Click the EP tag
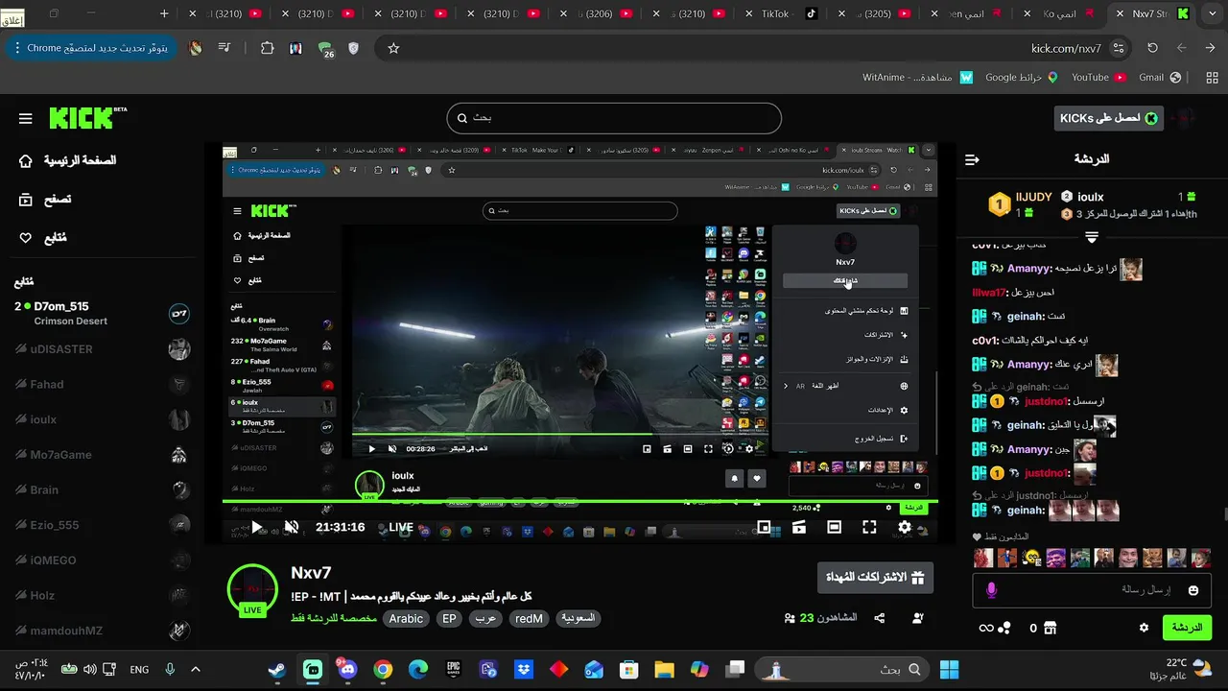This screenshot has width=1228, height=691. [449, 619]
